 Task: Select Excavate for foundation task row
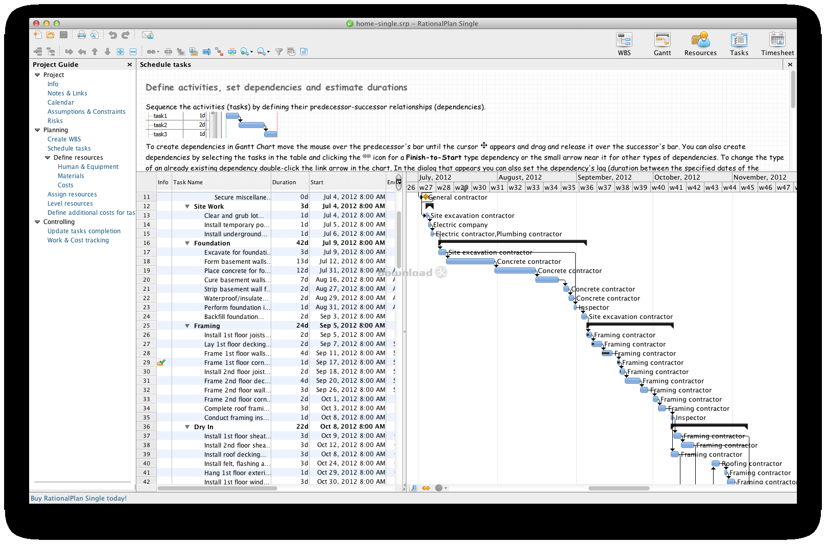click(266, 253)
